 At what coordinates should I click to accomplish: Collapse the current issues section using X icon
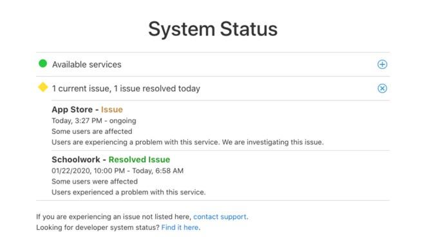click(382, 88)
